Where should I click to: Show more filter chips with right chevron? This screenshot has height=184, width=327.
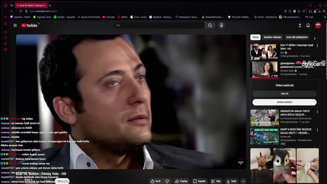315,38
